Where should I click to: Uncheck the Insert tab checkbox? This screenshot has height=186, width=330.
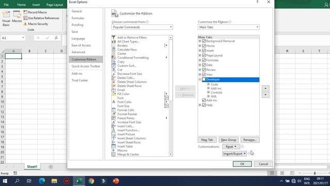point(204,51)
